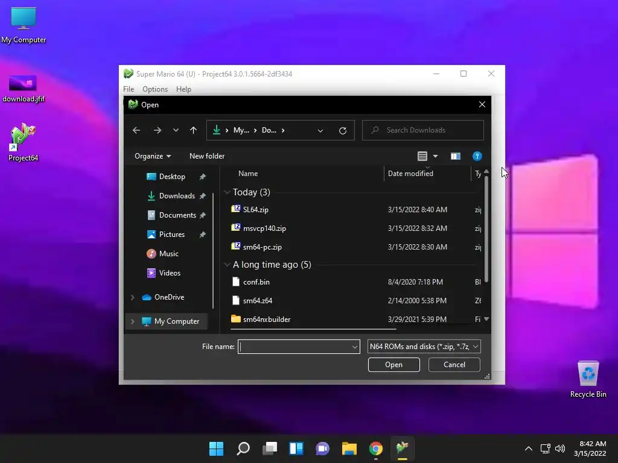Select the conf.bin file
Viewport: 618px width, 463px height.
click(x=256, y=282)
